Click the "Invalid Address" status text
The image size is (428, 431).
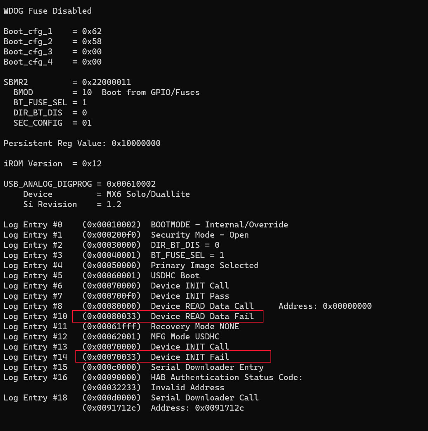click(x=187, y=387)
